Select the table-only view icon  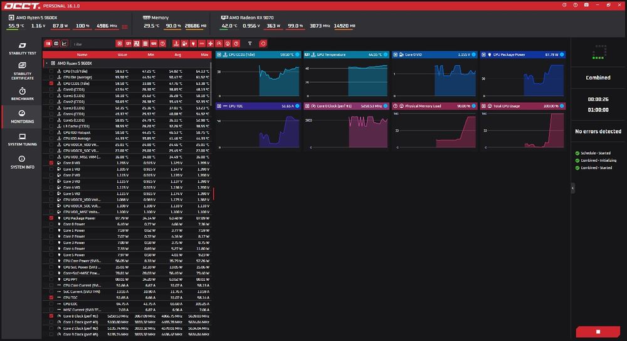(x=56, y=44)
